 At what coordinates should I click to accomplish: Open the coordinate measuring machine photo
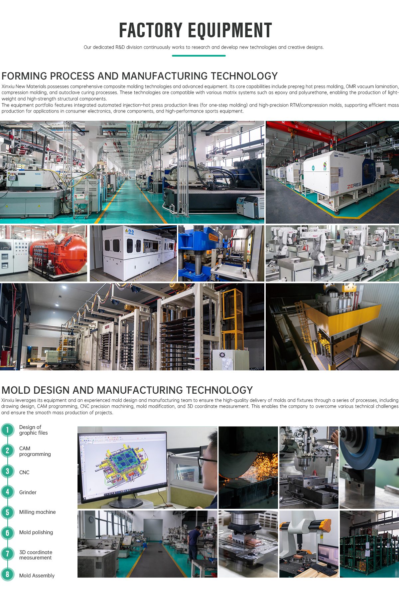(x=309, y=544)
